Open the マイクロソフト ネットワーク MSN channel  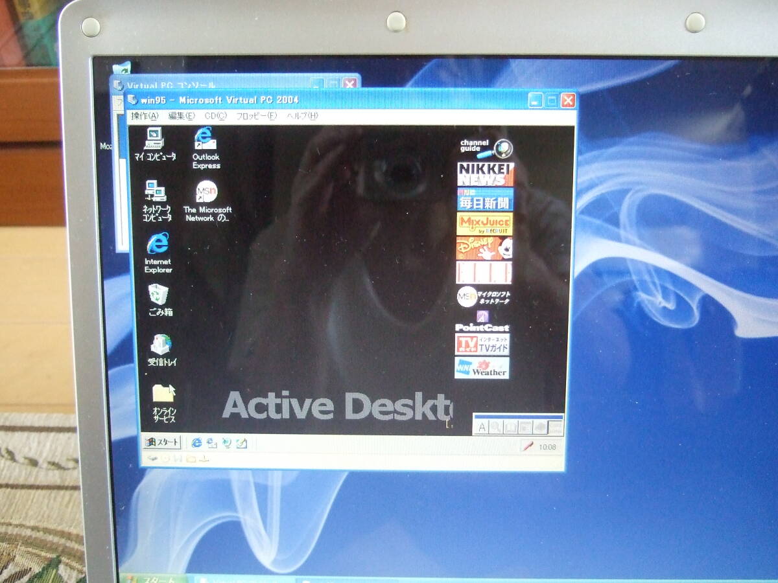click(x=483, y=297)
